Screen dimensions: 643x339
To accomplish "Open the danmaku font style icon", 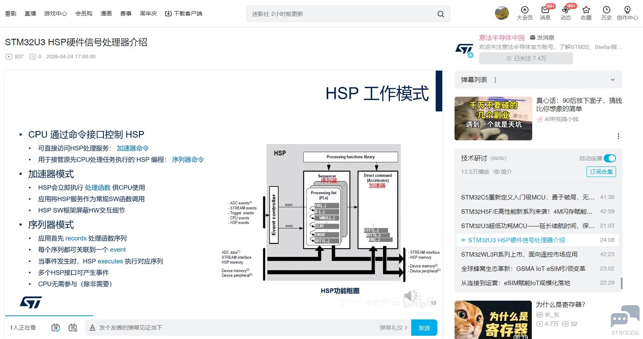I will pos(92,328).
